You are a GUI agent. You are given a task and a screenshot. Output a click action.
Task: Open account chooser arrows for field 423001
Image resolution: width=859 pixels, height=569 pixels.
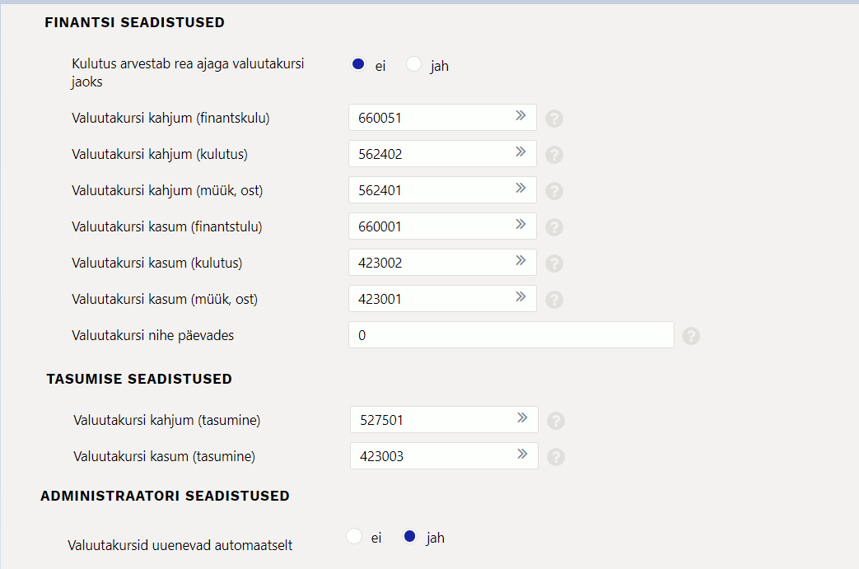tap(521, 297)
